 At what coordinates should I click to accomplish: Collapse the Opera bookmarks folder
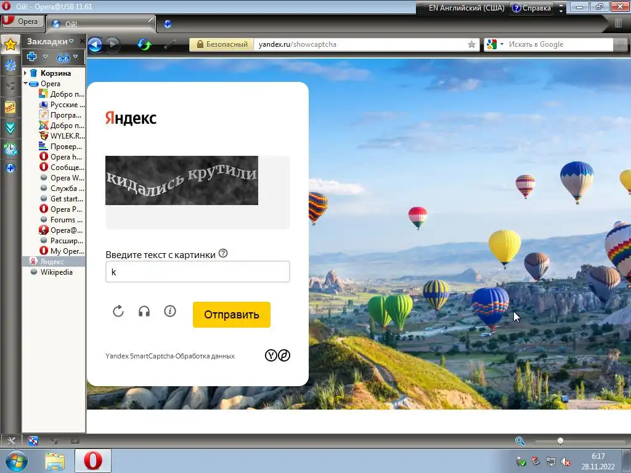tap(25, 84)
